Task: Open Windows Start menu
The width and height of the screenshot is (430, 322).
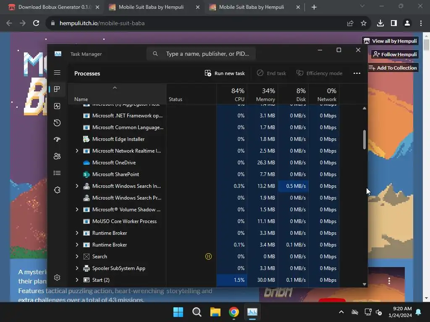Action: 178,312
